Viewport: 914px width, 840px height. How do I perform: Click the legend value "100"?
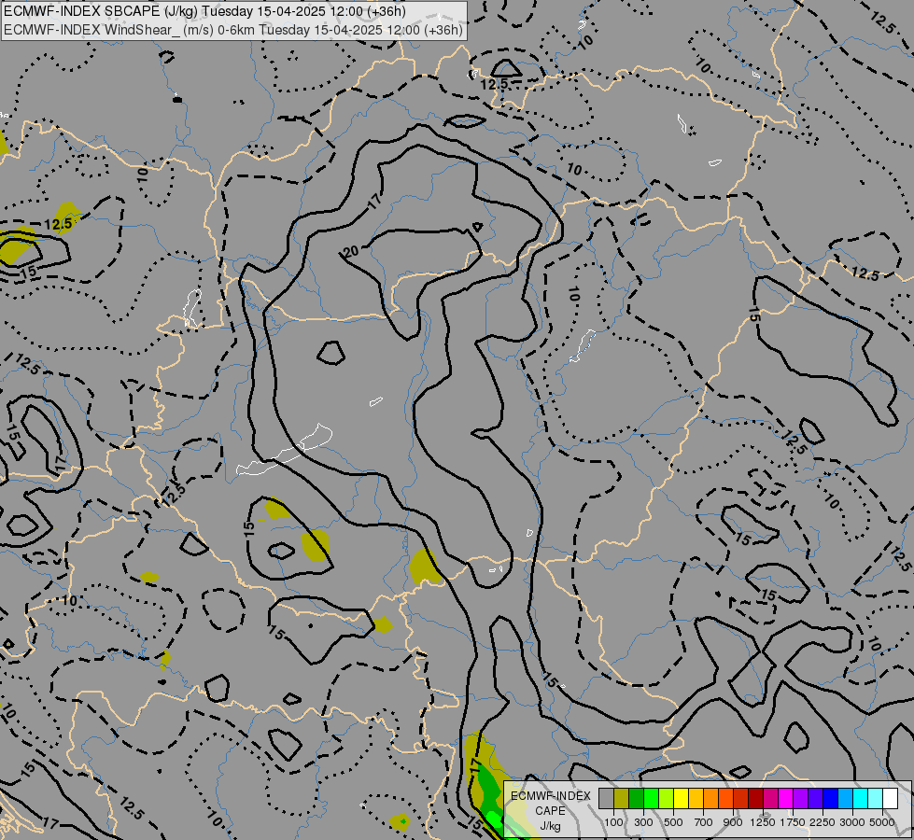pos(613,822)
